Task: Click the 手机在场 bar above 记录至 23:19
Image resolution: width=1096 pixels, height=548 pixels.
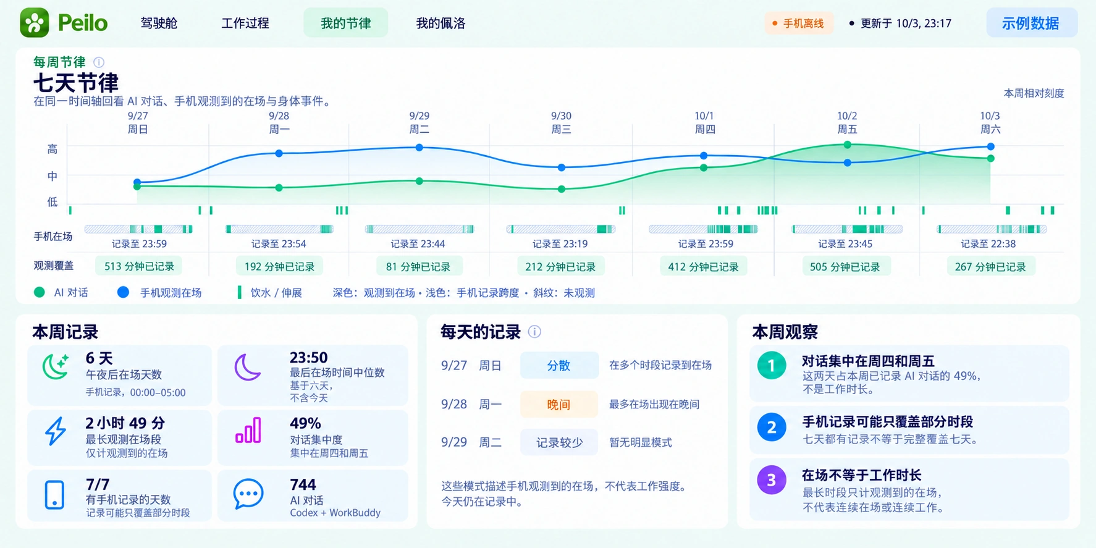Action: [561, 229]
